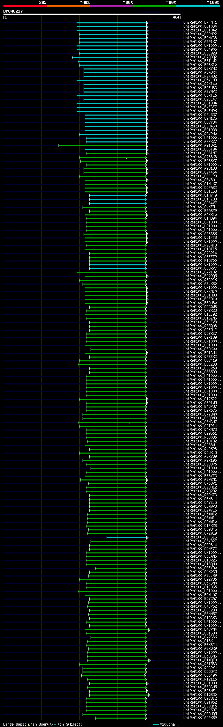
Task: Select the UniRef100_P12115 label
Action: point(200,680)
